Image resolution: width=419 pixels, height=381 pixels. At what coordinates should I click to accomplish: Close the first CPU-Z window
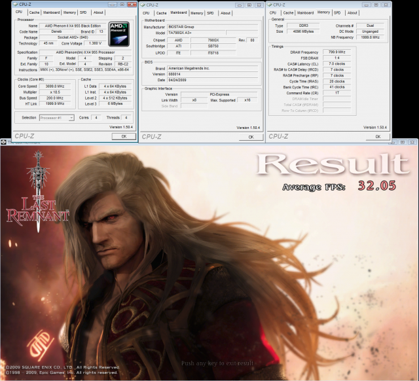132,5
